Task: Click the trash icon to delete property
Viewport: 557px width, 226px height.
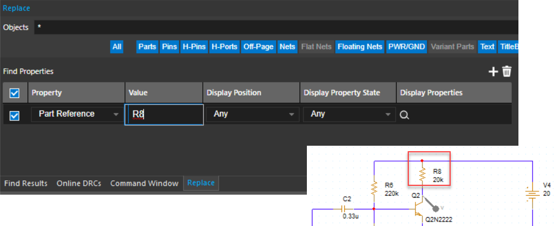Action: tap(507, 71)
